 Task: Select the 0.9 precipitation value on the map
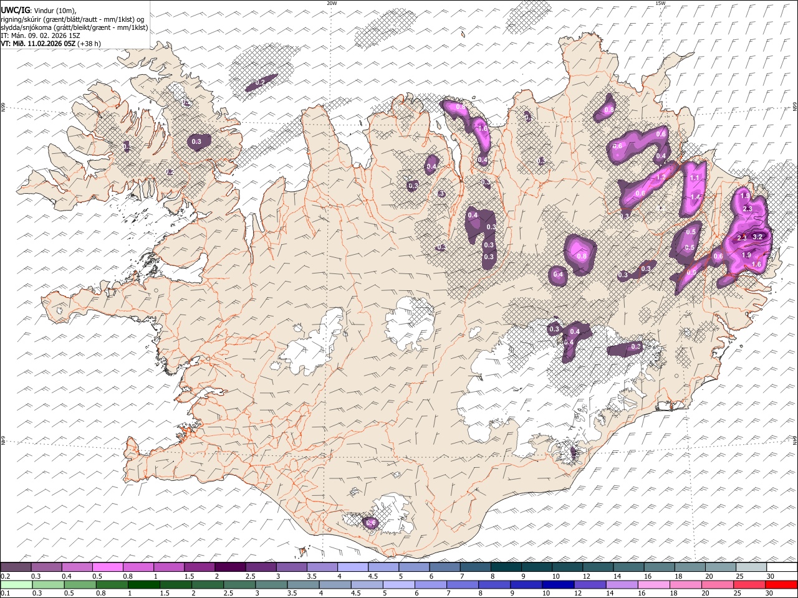point(691,272)
